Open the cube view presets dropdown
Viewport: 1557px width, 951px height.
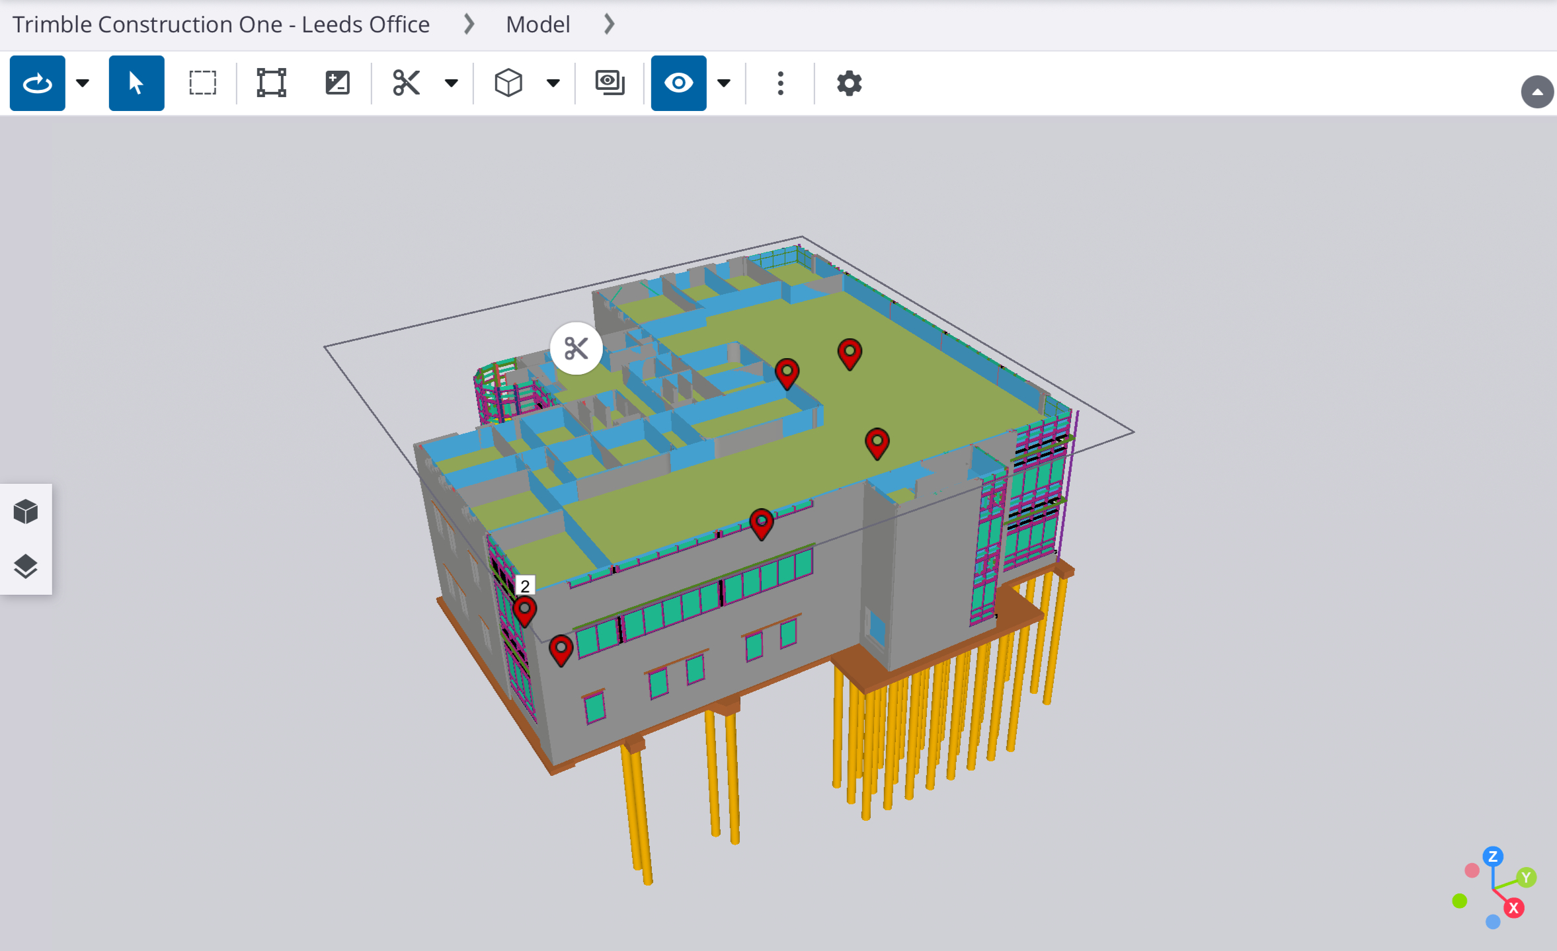pos(553,83)
